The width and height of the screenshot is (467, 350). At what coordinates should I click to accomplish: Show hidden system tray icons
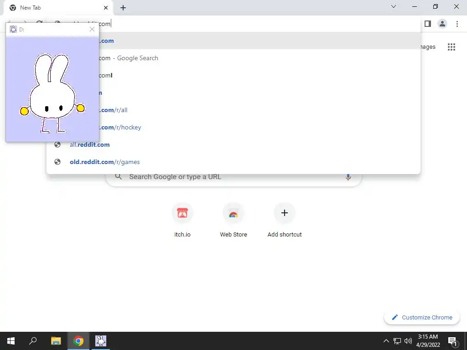386,341
